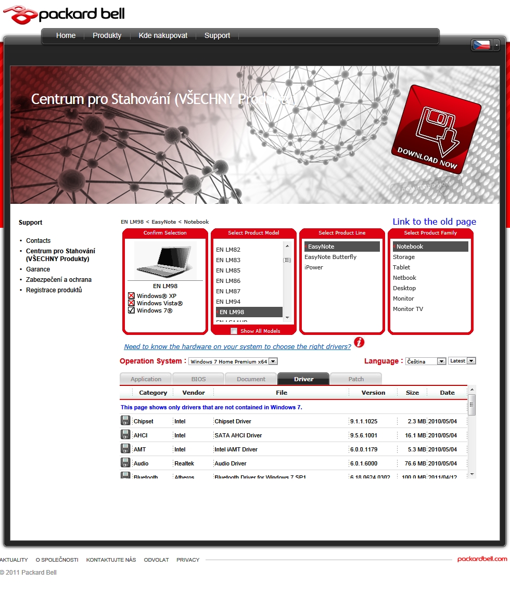Open the KONTAKTUJTE NÁS footer link
Screen dimensions: 510x609
[x=111, y=560]
